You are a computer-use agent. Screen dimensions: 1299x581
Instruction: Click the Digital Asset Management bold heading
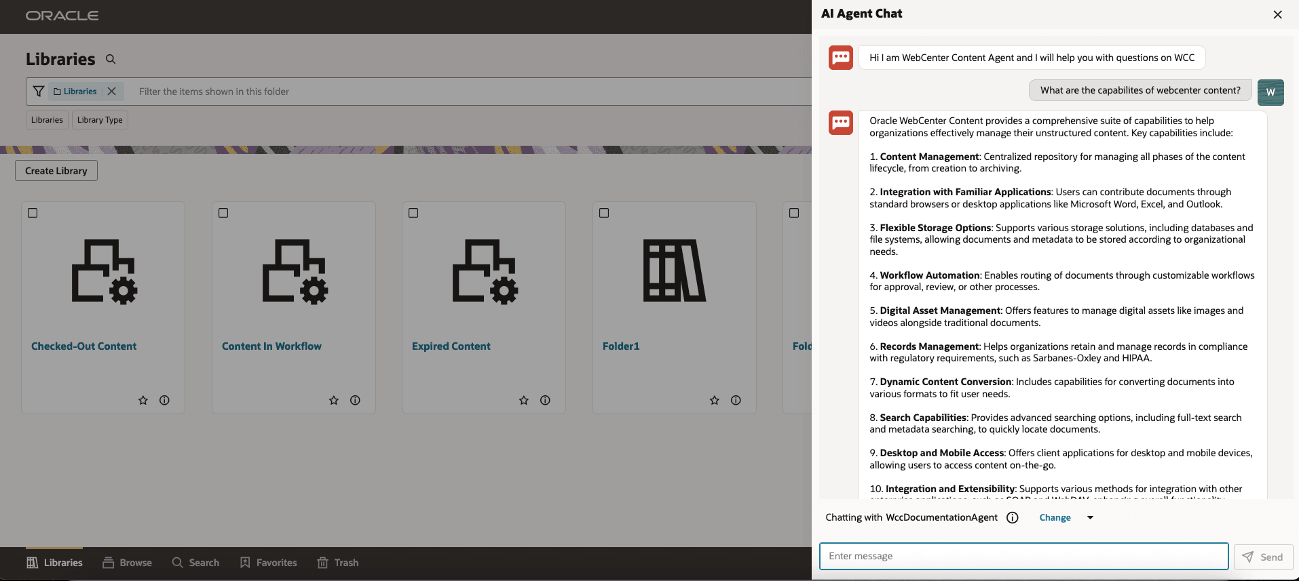point(940,310)
